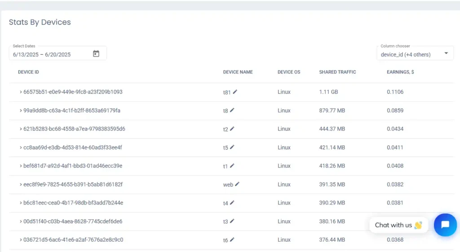Click the 0.0434 earnings value
460x252 pixels.
tap(395, 129)
